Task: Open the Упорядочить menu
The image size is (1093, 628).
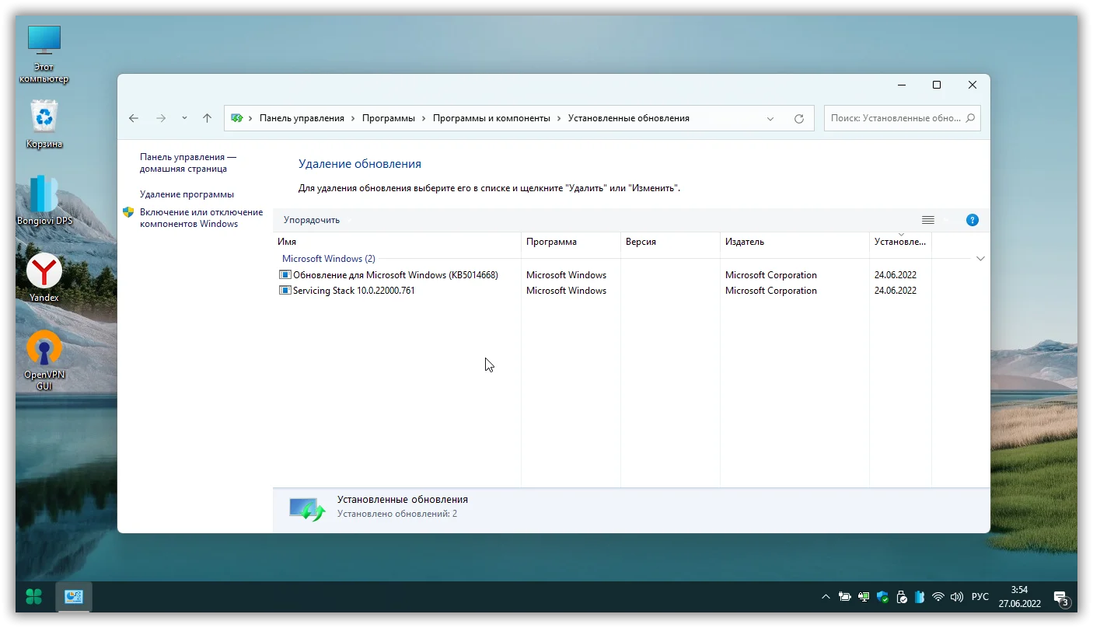Action: 312,220
